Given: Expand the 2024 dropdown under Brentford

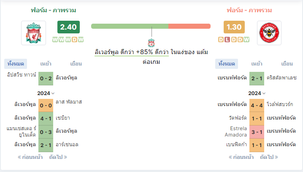Looking at the screenshot, I should click(x=257, y=93).
